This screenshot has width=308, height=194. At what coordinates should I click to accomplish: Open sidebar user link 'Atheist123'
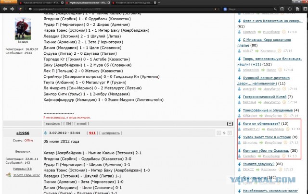point(251,129)
